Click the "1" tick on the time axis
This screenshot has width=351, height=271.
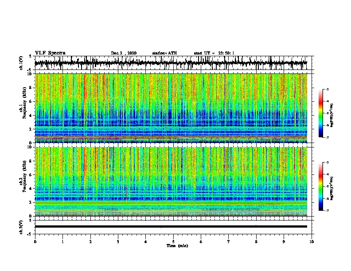click(x=62, y=241)
